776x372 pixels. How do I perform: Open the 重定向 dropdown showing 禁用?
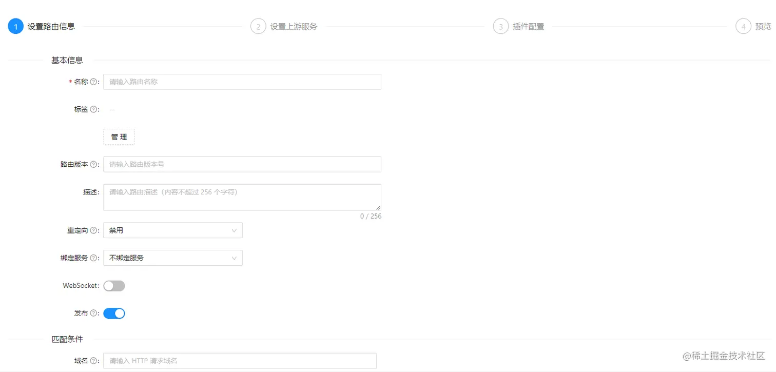pyautogui.click(x=173, y=230)
